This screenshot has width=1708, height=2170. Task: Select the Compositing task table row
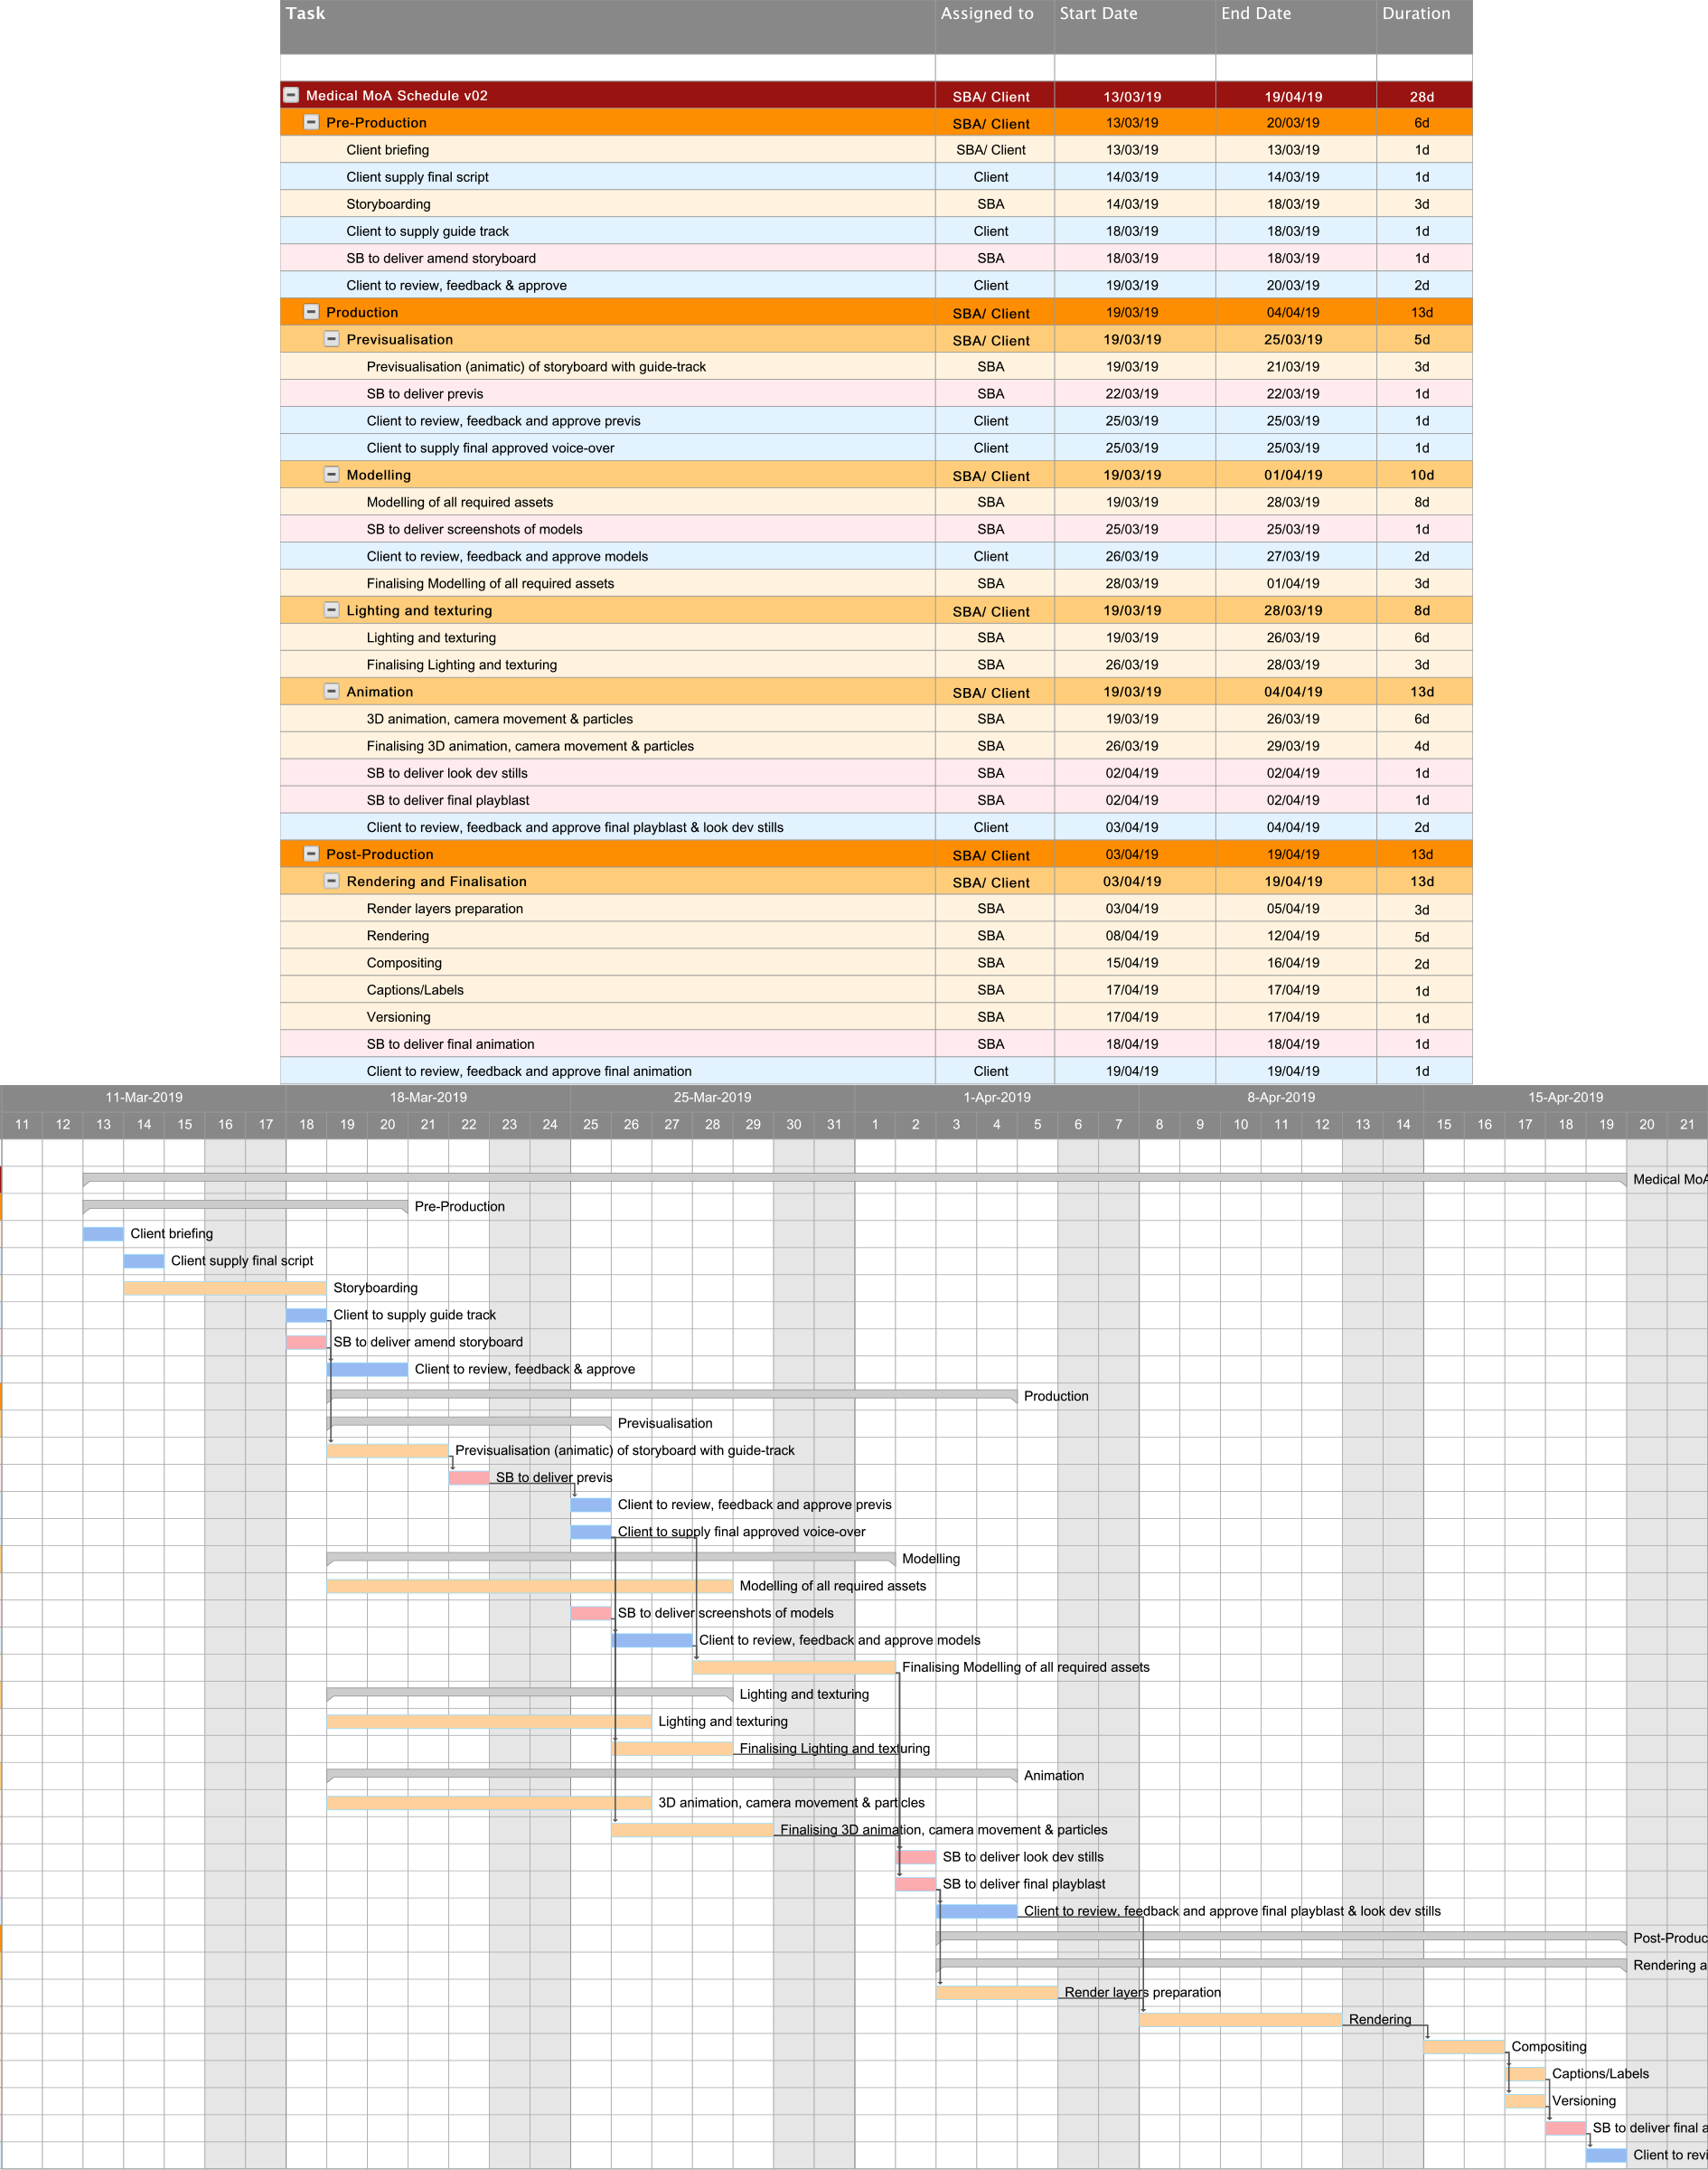pyautogui.click(x=876, y=962)
